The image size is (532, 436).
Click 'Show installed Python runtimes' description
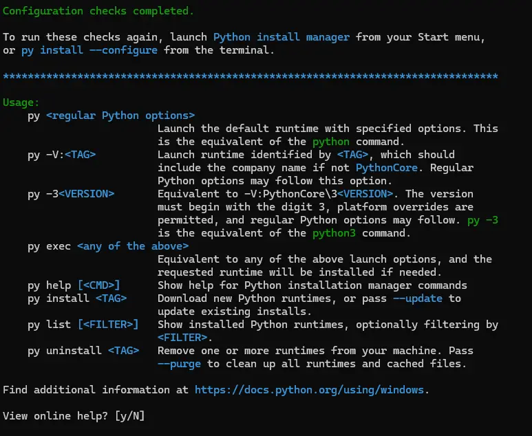point(328,325)
